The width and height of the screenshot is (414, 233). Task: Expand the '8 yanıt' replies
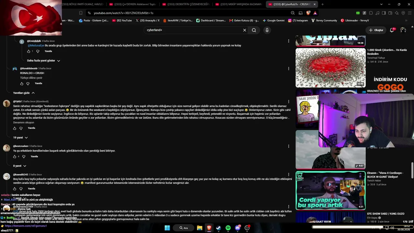20,166
